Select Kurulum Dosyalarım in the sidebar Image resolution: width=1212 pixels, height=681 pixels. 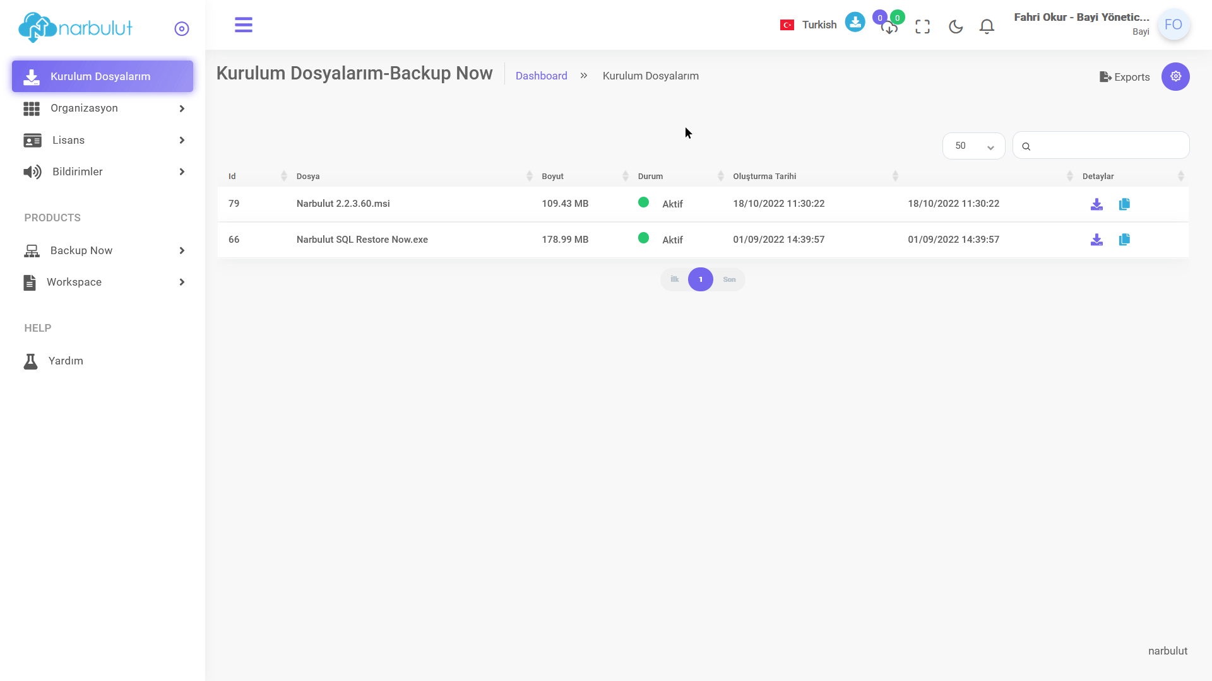point(103,76)
